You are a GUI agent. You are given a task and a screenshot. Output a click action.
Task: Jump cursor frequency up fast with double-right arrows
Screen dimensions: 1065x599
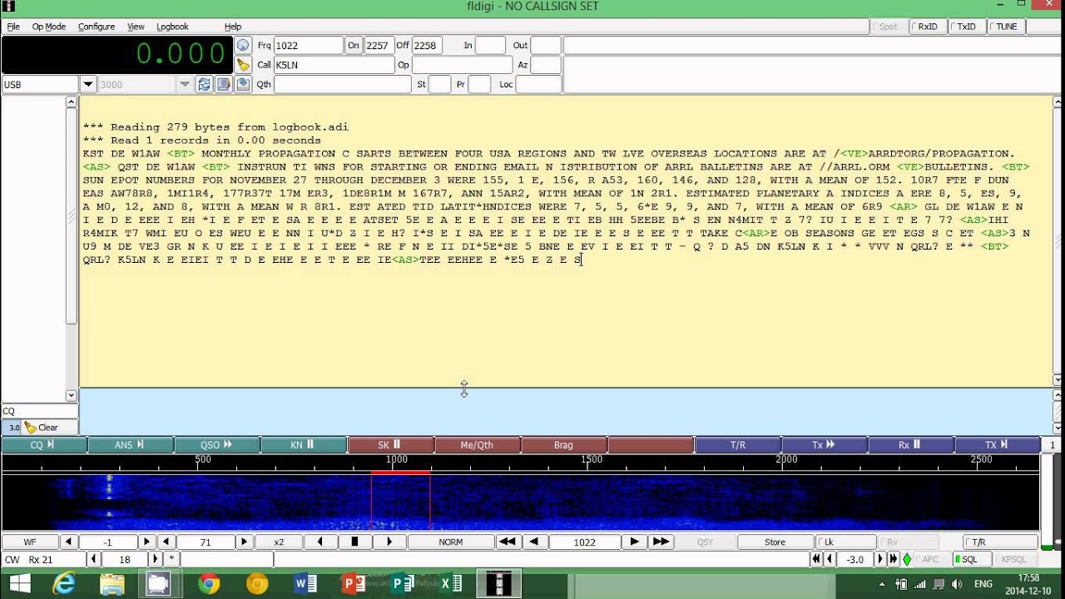coord(661,542)
